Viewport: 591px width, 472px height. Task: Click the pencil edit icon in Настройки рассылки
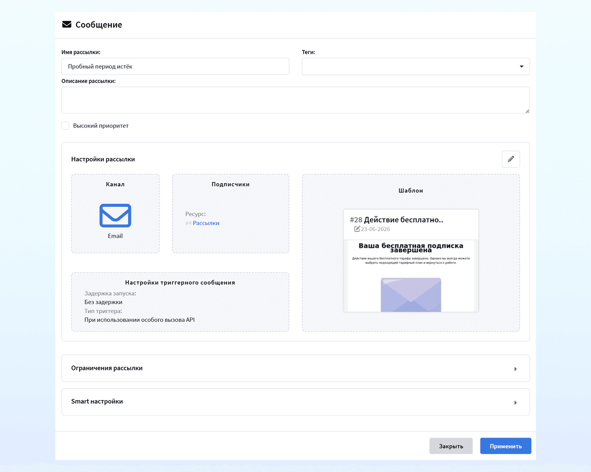tap(511, 159)
